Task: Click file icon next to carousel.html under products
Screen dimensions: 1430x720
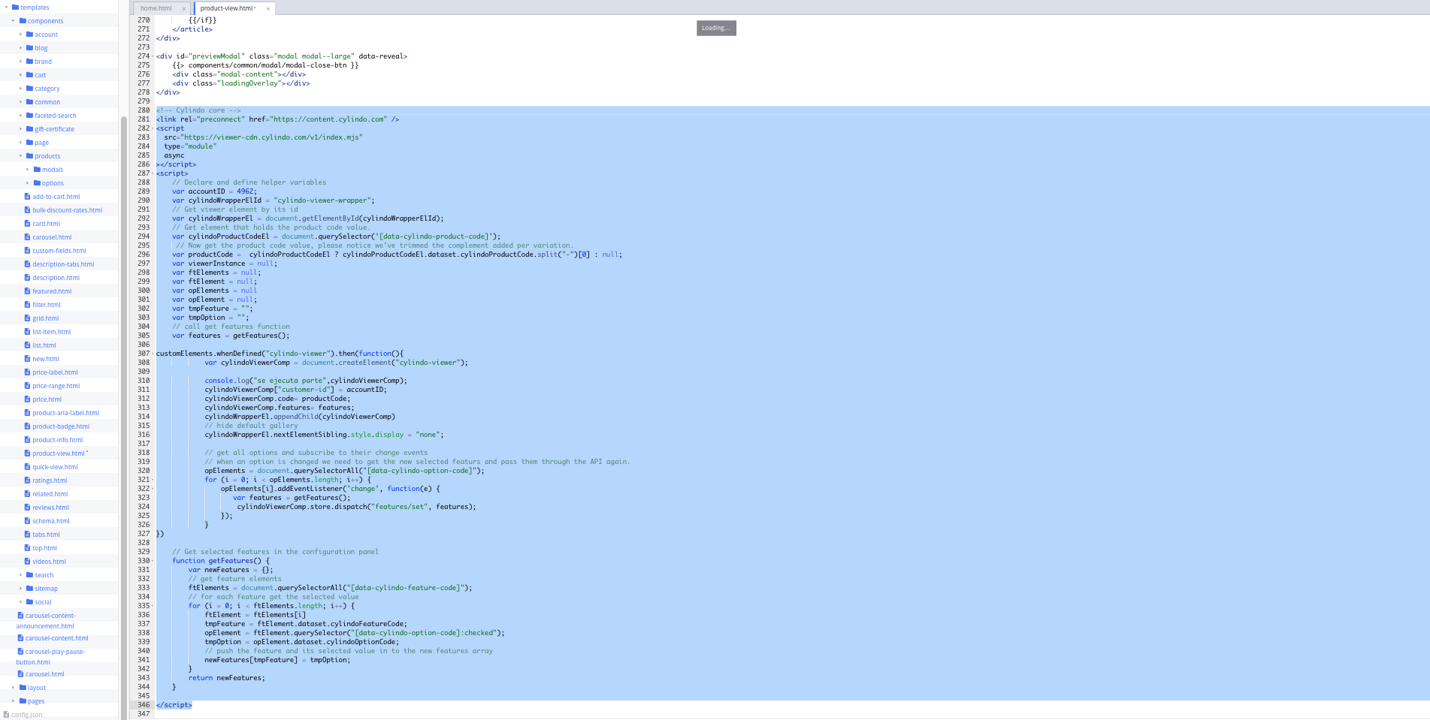Action: click(x=27, y=237)
